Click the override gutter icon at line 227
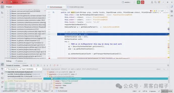The height and width of the screenshot is (93, 174). (53, 12)
